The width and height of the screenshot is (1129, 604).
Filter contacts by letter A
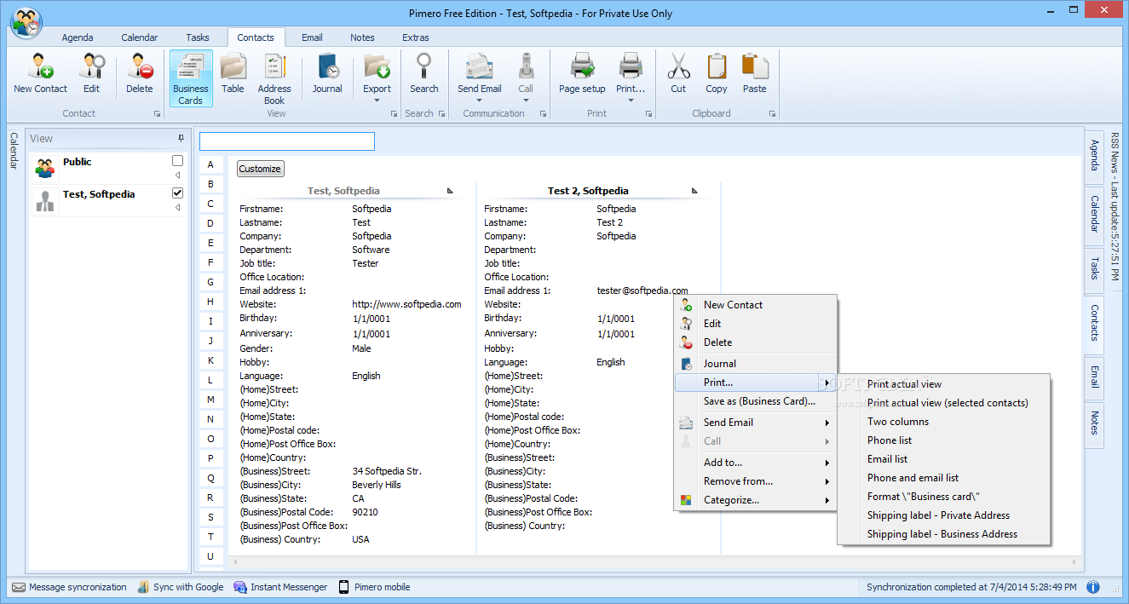coord(210,164)
